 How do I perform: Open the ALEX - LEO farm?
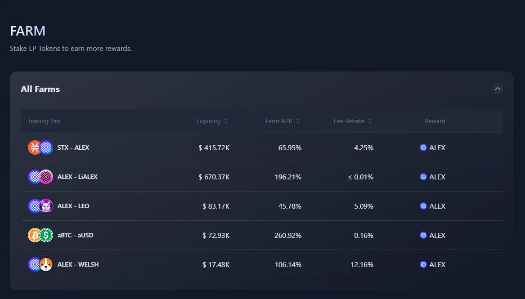coord(261,206)
